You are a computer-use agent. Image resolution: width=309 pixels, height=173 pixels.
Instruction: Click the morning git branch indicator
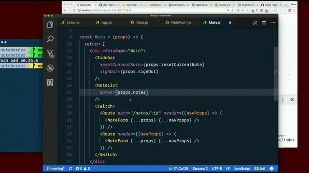56,169
